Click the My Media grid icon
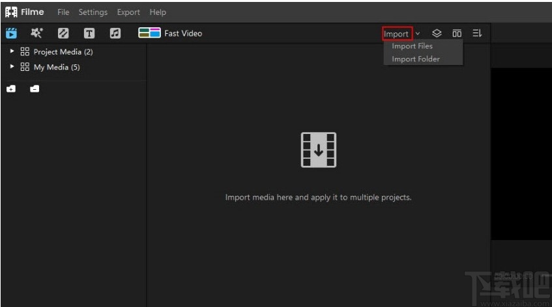 (x=25, y=67)
